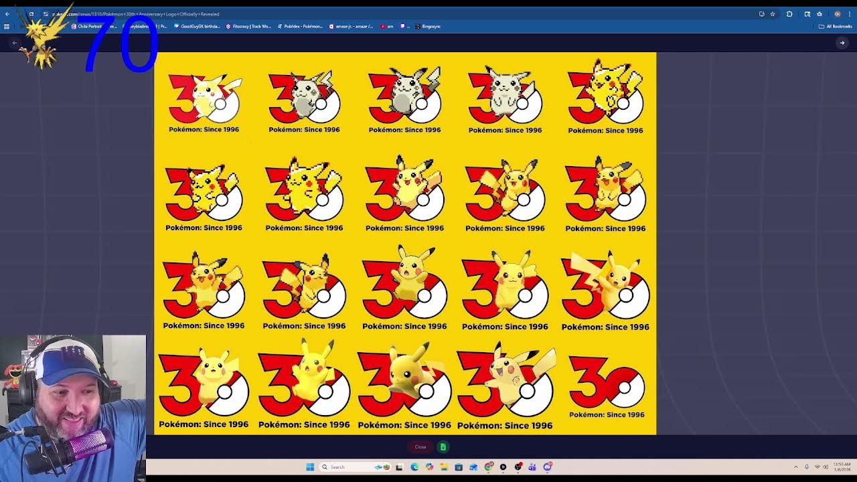Open the Fitocracy Track Workouts bookmark
This screenshot has height=482, width=857.
(248, 26)
